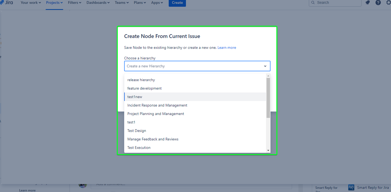Click the dropdown chevron in hierarchy field
The image size is (391, 192).
(x=265, y=66)
